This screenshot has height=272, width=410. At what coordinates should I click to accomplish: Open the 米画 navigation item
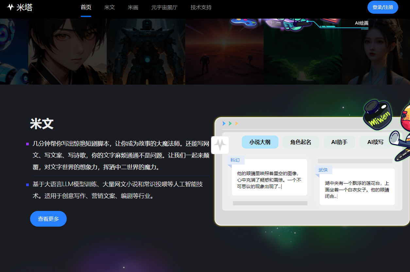[133, 7]
